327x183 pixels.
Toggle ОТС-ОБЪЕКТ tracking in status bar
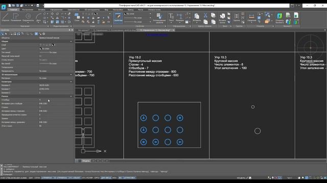click(x=74, y=178)
